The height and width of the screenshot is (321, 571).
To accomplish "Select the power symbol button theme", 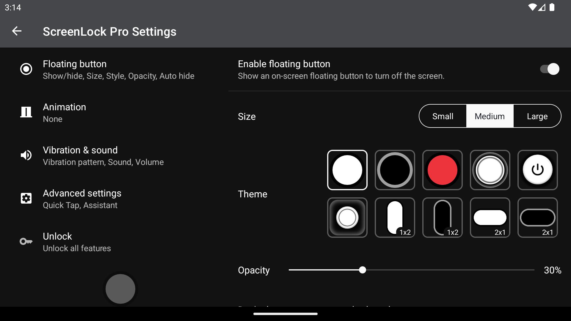I will pyautogui.click(x=537, y=170).
